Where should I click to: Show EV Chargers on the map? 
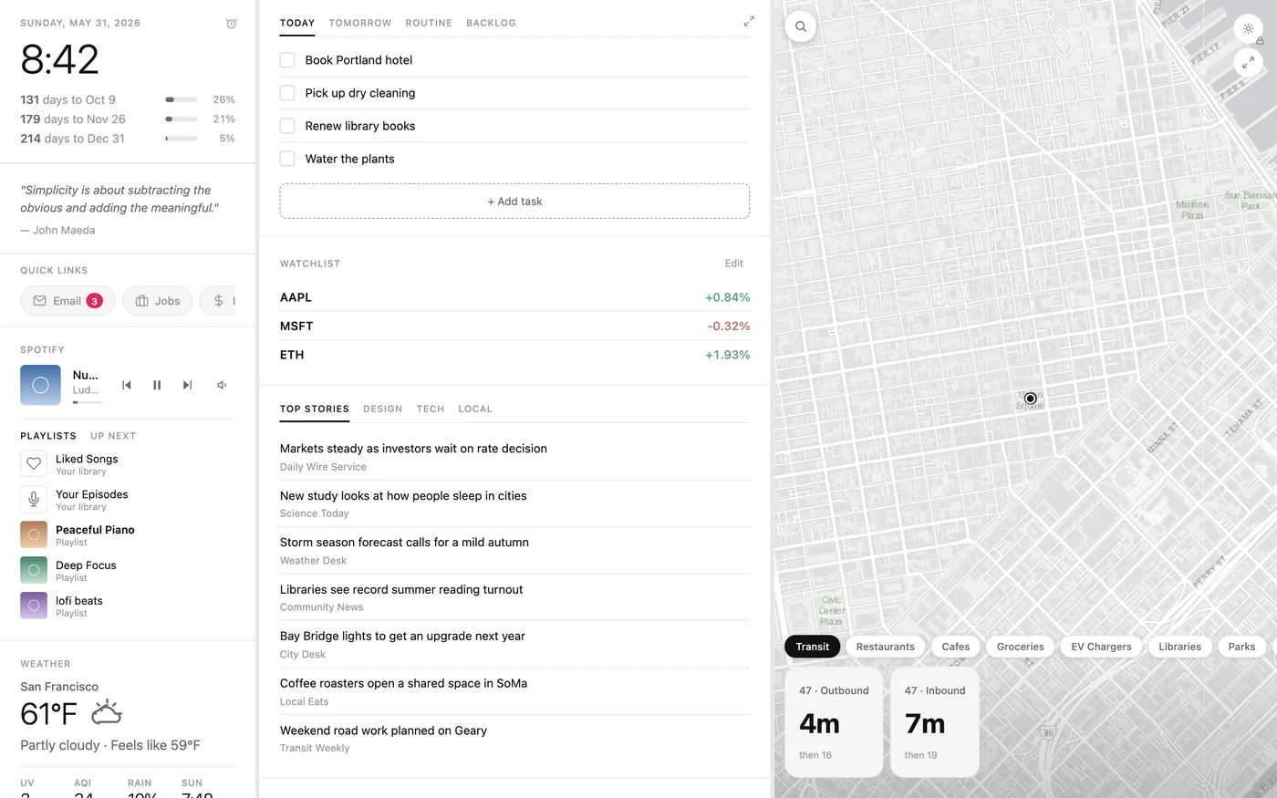(1101, 647)
